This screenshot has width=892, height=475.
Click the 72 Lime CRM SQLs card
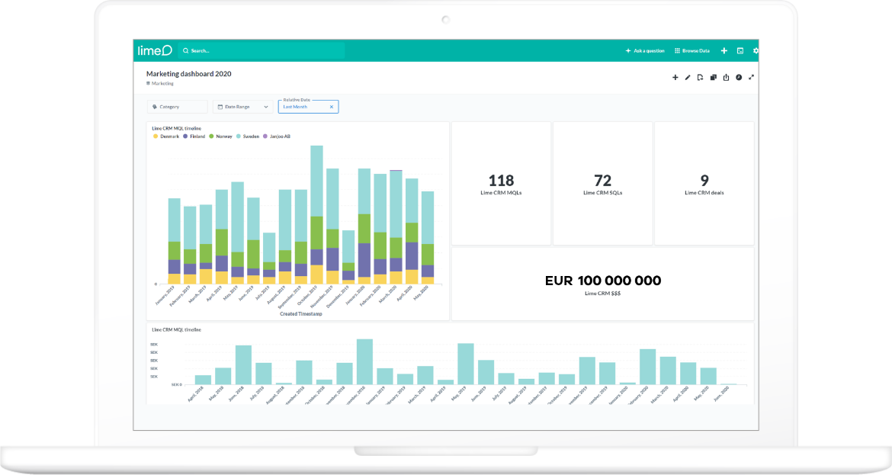[602, 184]
